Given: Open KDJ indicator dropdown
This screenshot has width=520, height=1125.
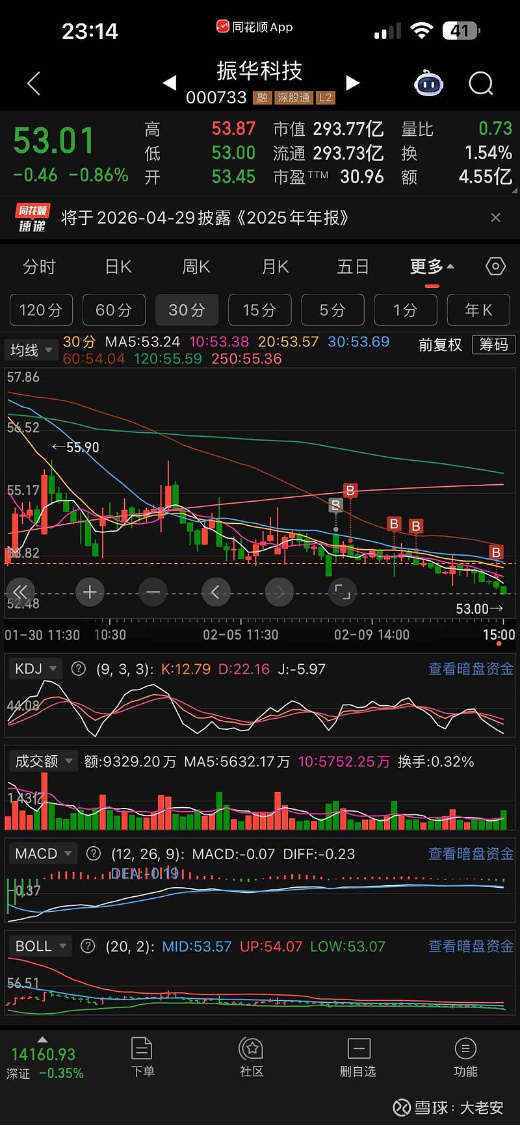Looking at the screenshot, I should pos(35,668).
